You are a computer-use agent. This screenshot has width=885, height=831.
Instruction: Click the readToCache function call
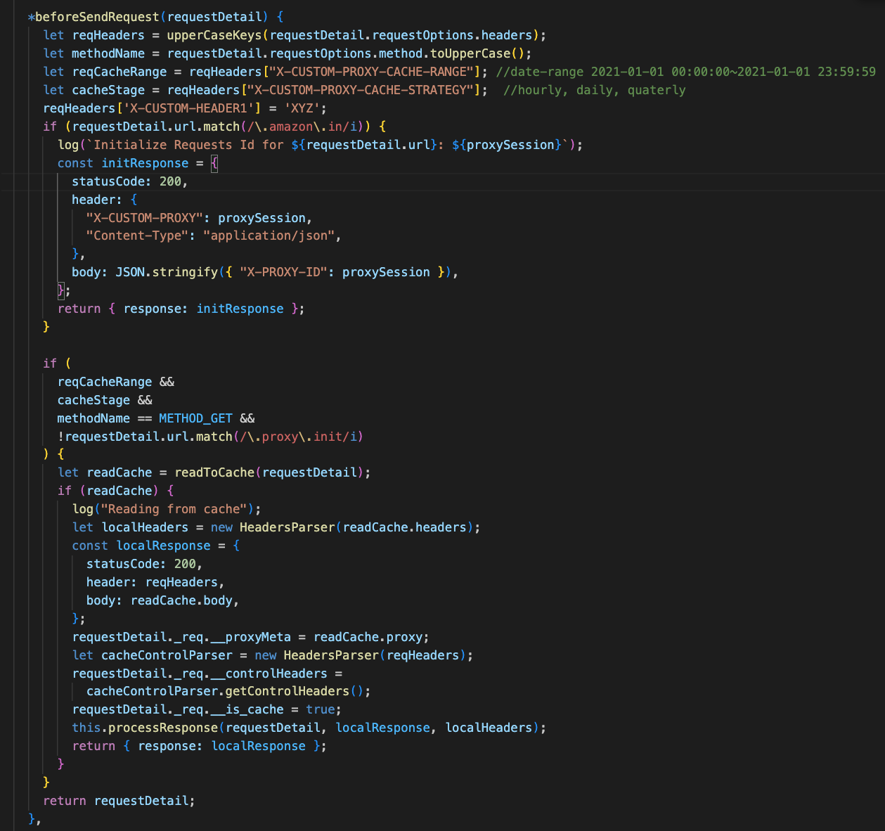214,472
